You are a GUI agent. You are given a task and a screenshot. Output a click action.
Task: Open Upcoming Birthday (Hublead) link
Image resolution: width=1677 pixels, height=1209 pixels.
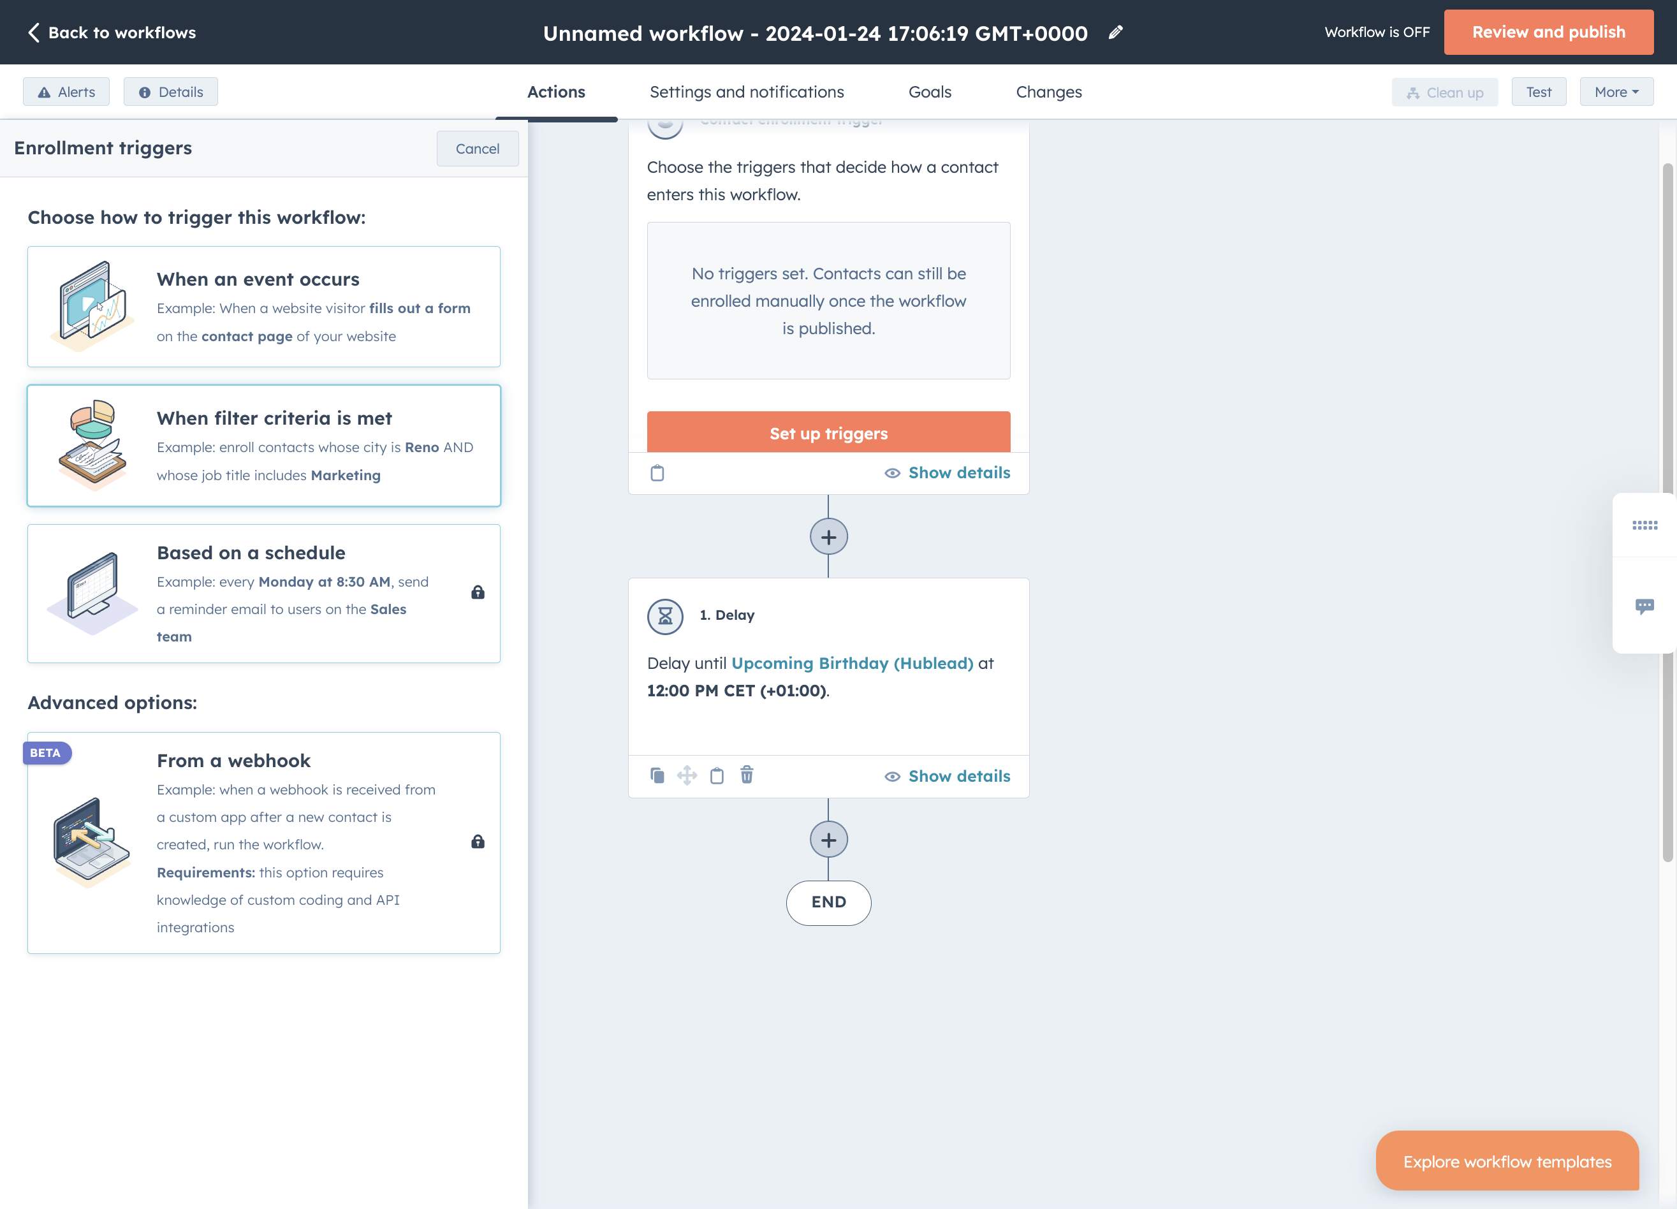coord(853,663)
